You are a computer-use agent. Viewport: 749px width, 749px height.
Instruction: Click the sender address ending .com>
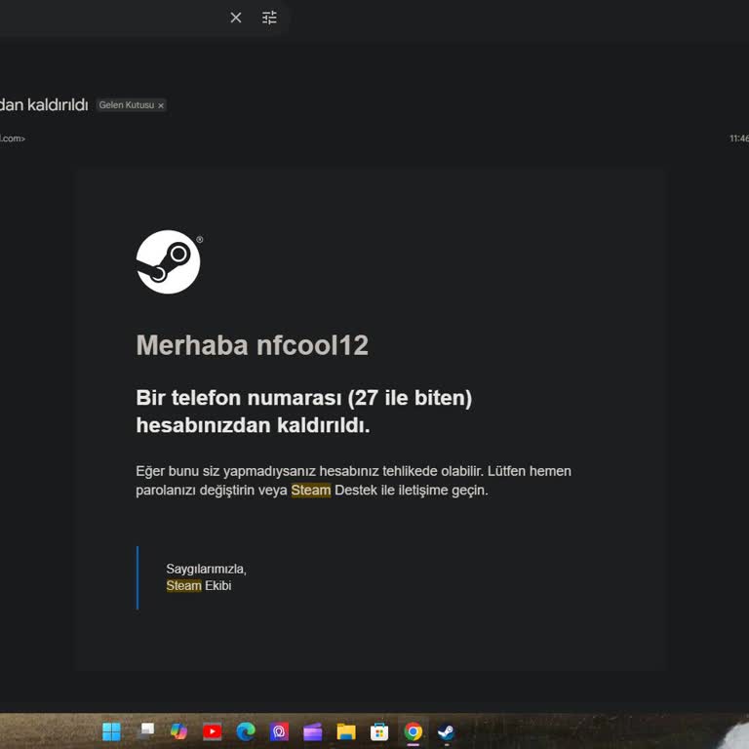pos(13,138)
